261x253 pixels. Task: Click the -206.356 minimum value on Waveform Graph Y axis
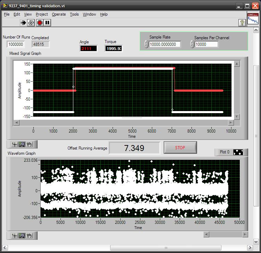pos(30,217)
